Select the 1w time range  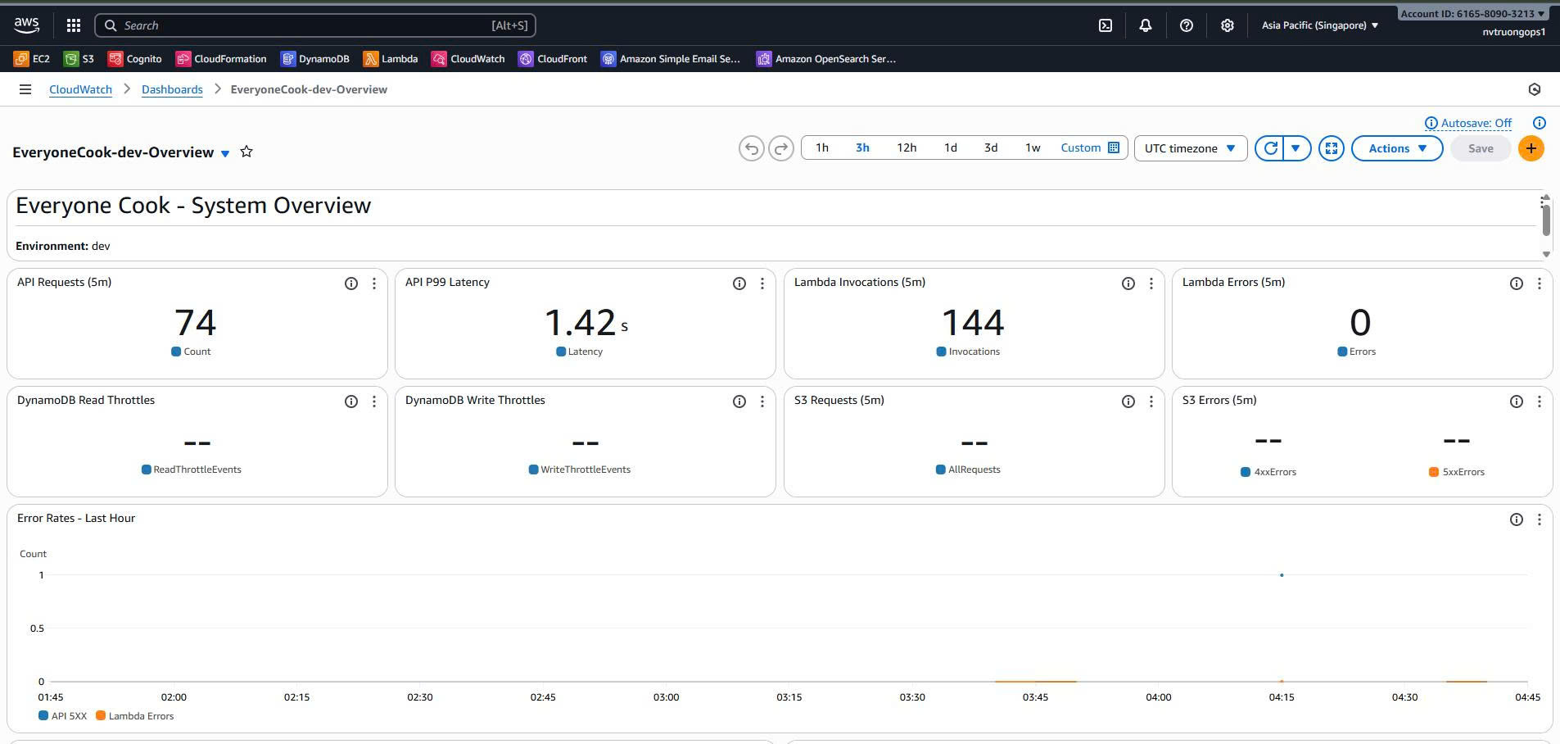pos(1033,147)
